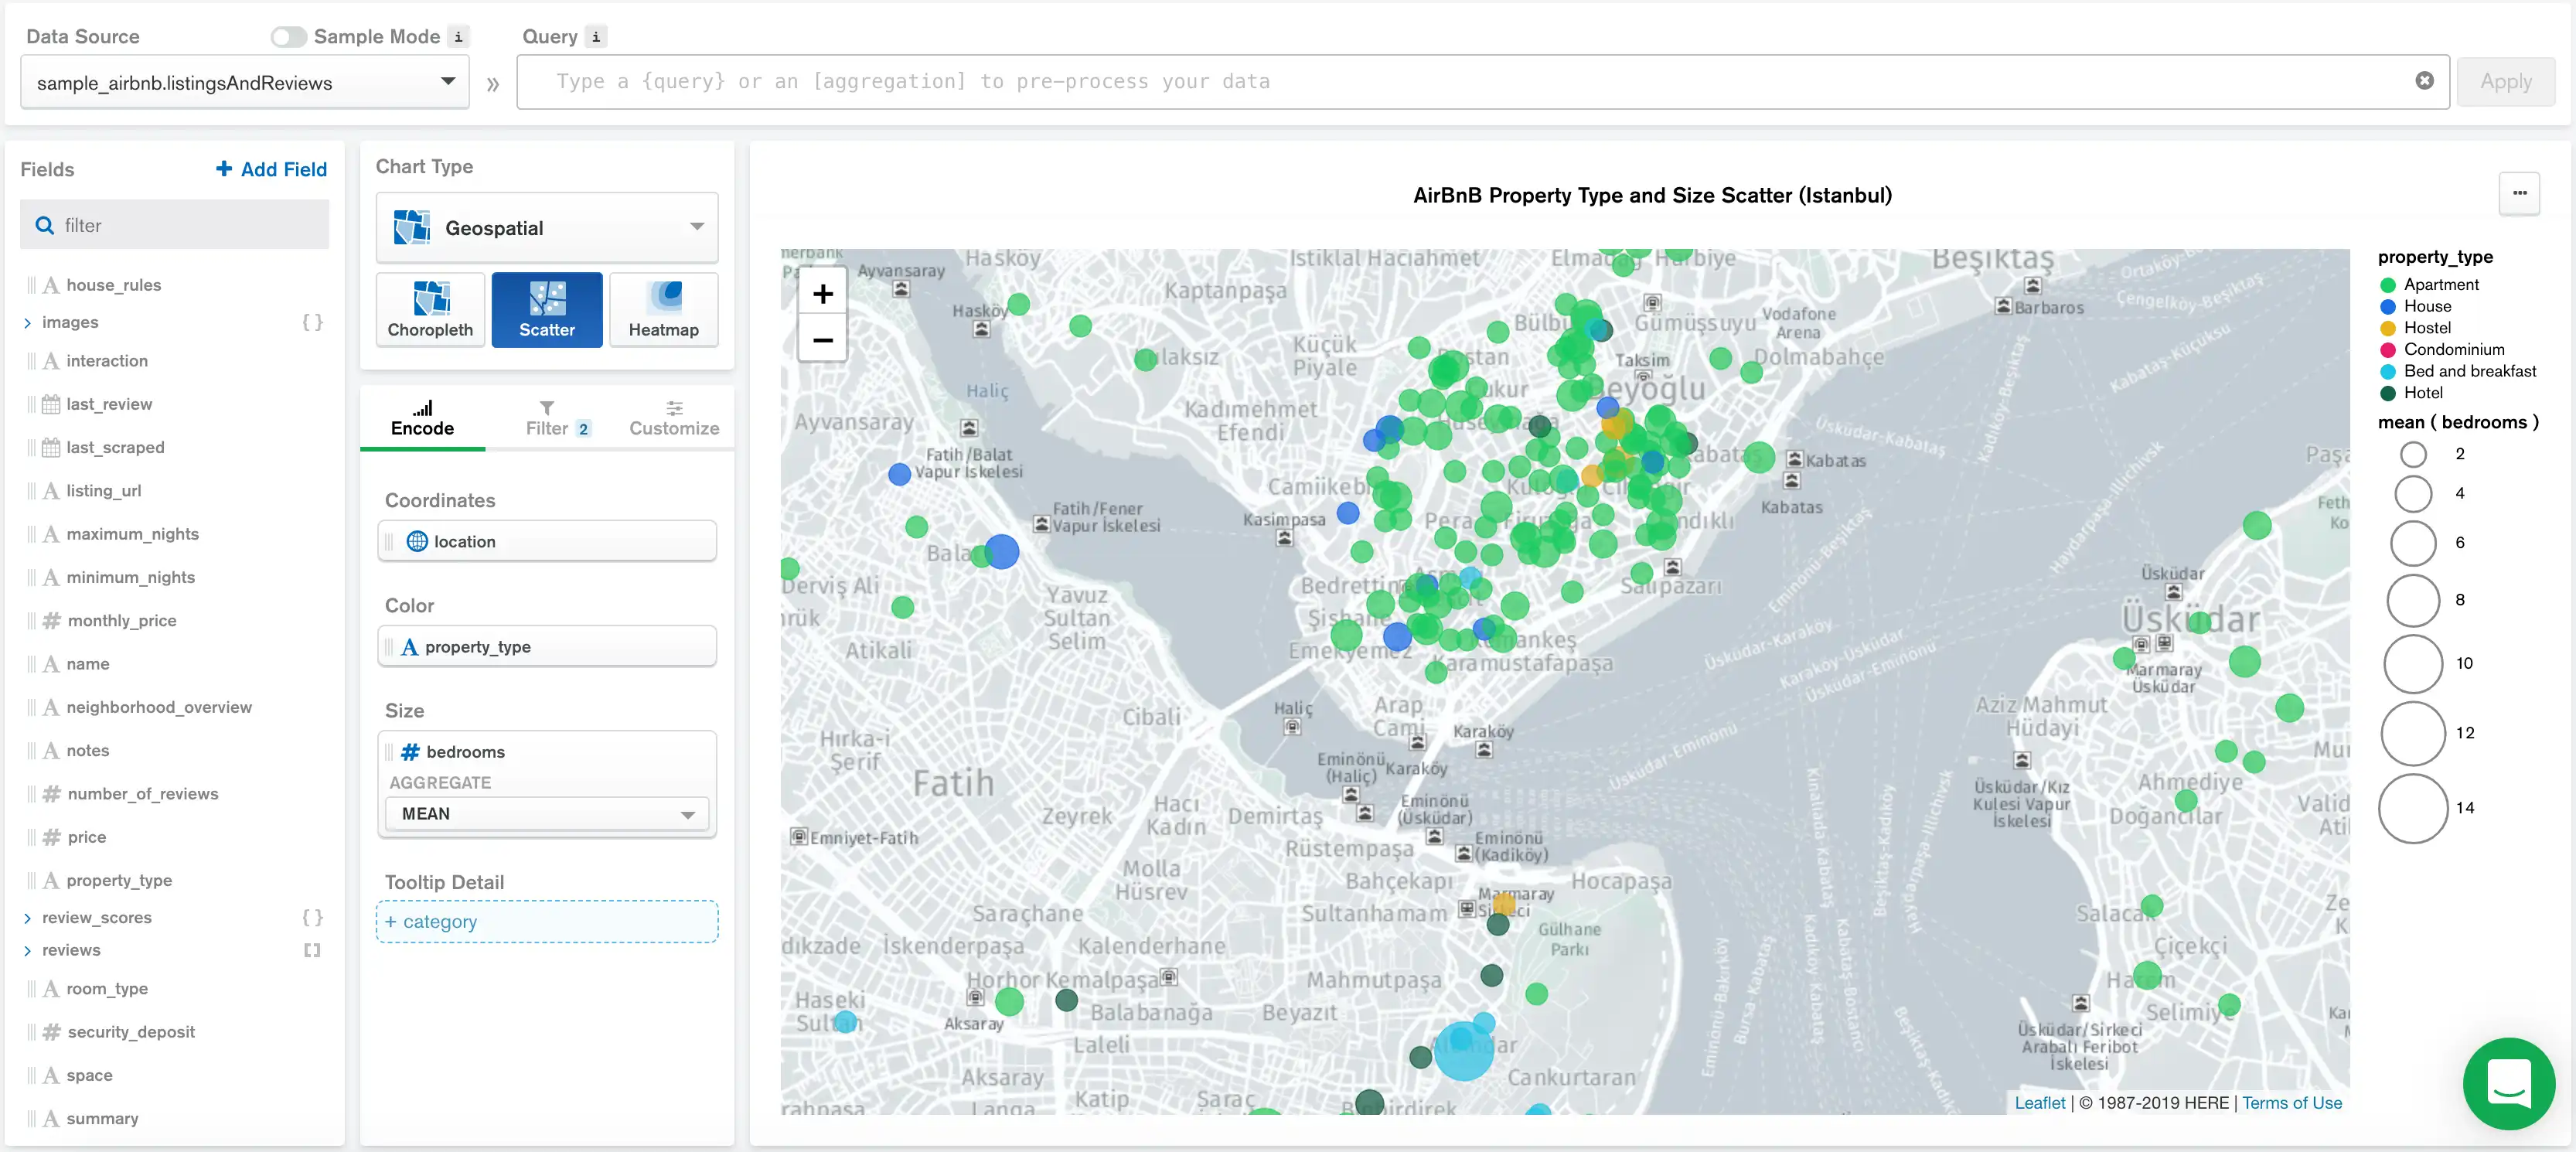Image resolution: width=2576 pixels, height=1152 pixels.
Task: Select the Heatmap chart type icon
Action: click(x=663, y=310)
